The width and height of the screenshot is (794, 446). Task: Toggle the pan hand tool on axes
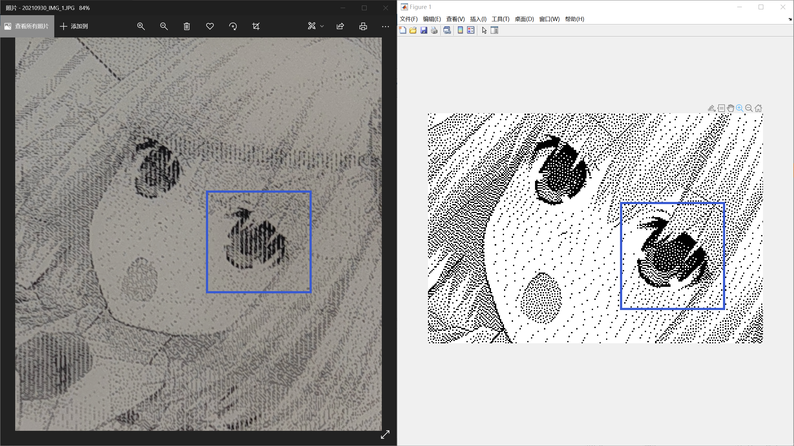[x=730, y=108]
